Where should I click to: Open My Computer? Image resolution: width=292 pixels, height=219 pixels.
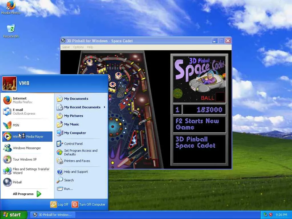click(81, 133)
